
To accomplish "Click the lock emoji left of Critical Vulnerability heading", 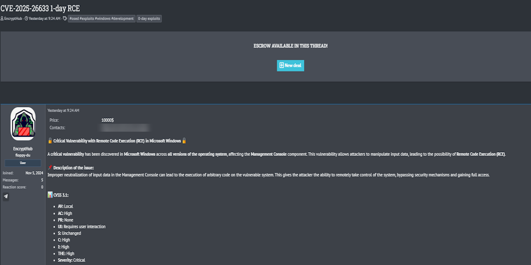I will [x=50, y=140].
